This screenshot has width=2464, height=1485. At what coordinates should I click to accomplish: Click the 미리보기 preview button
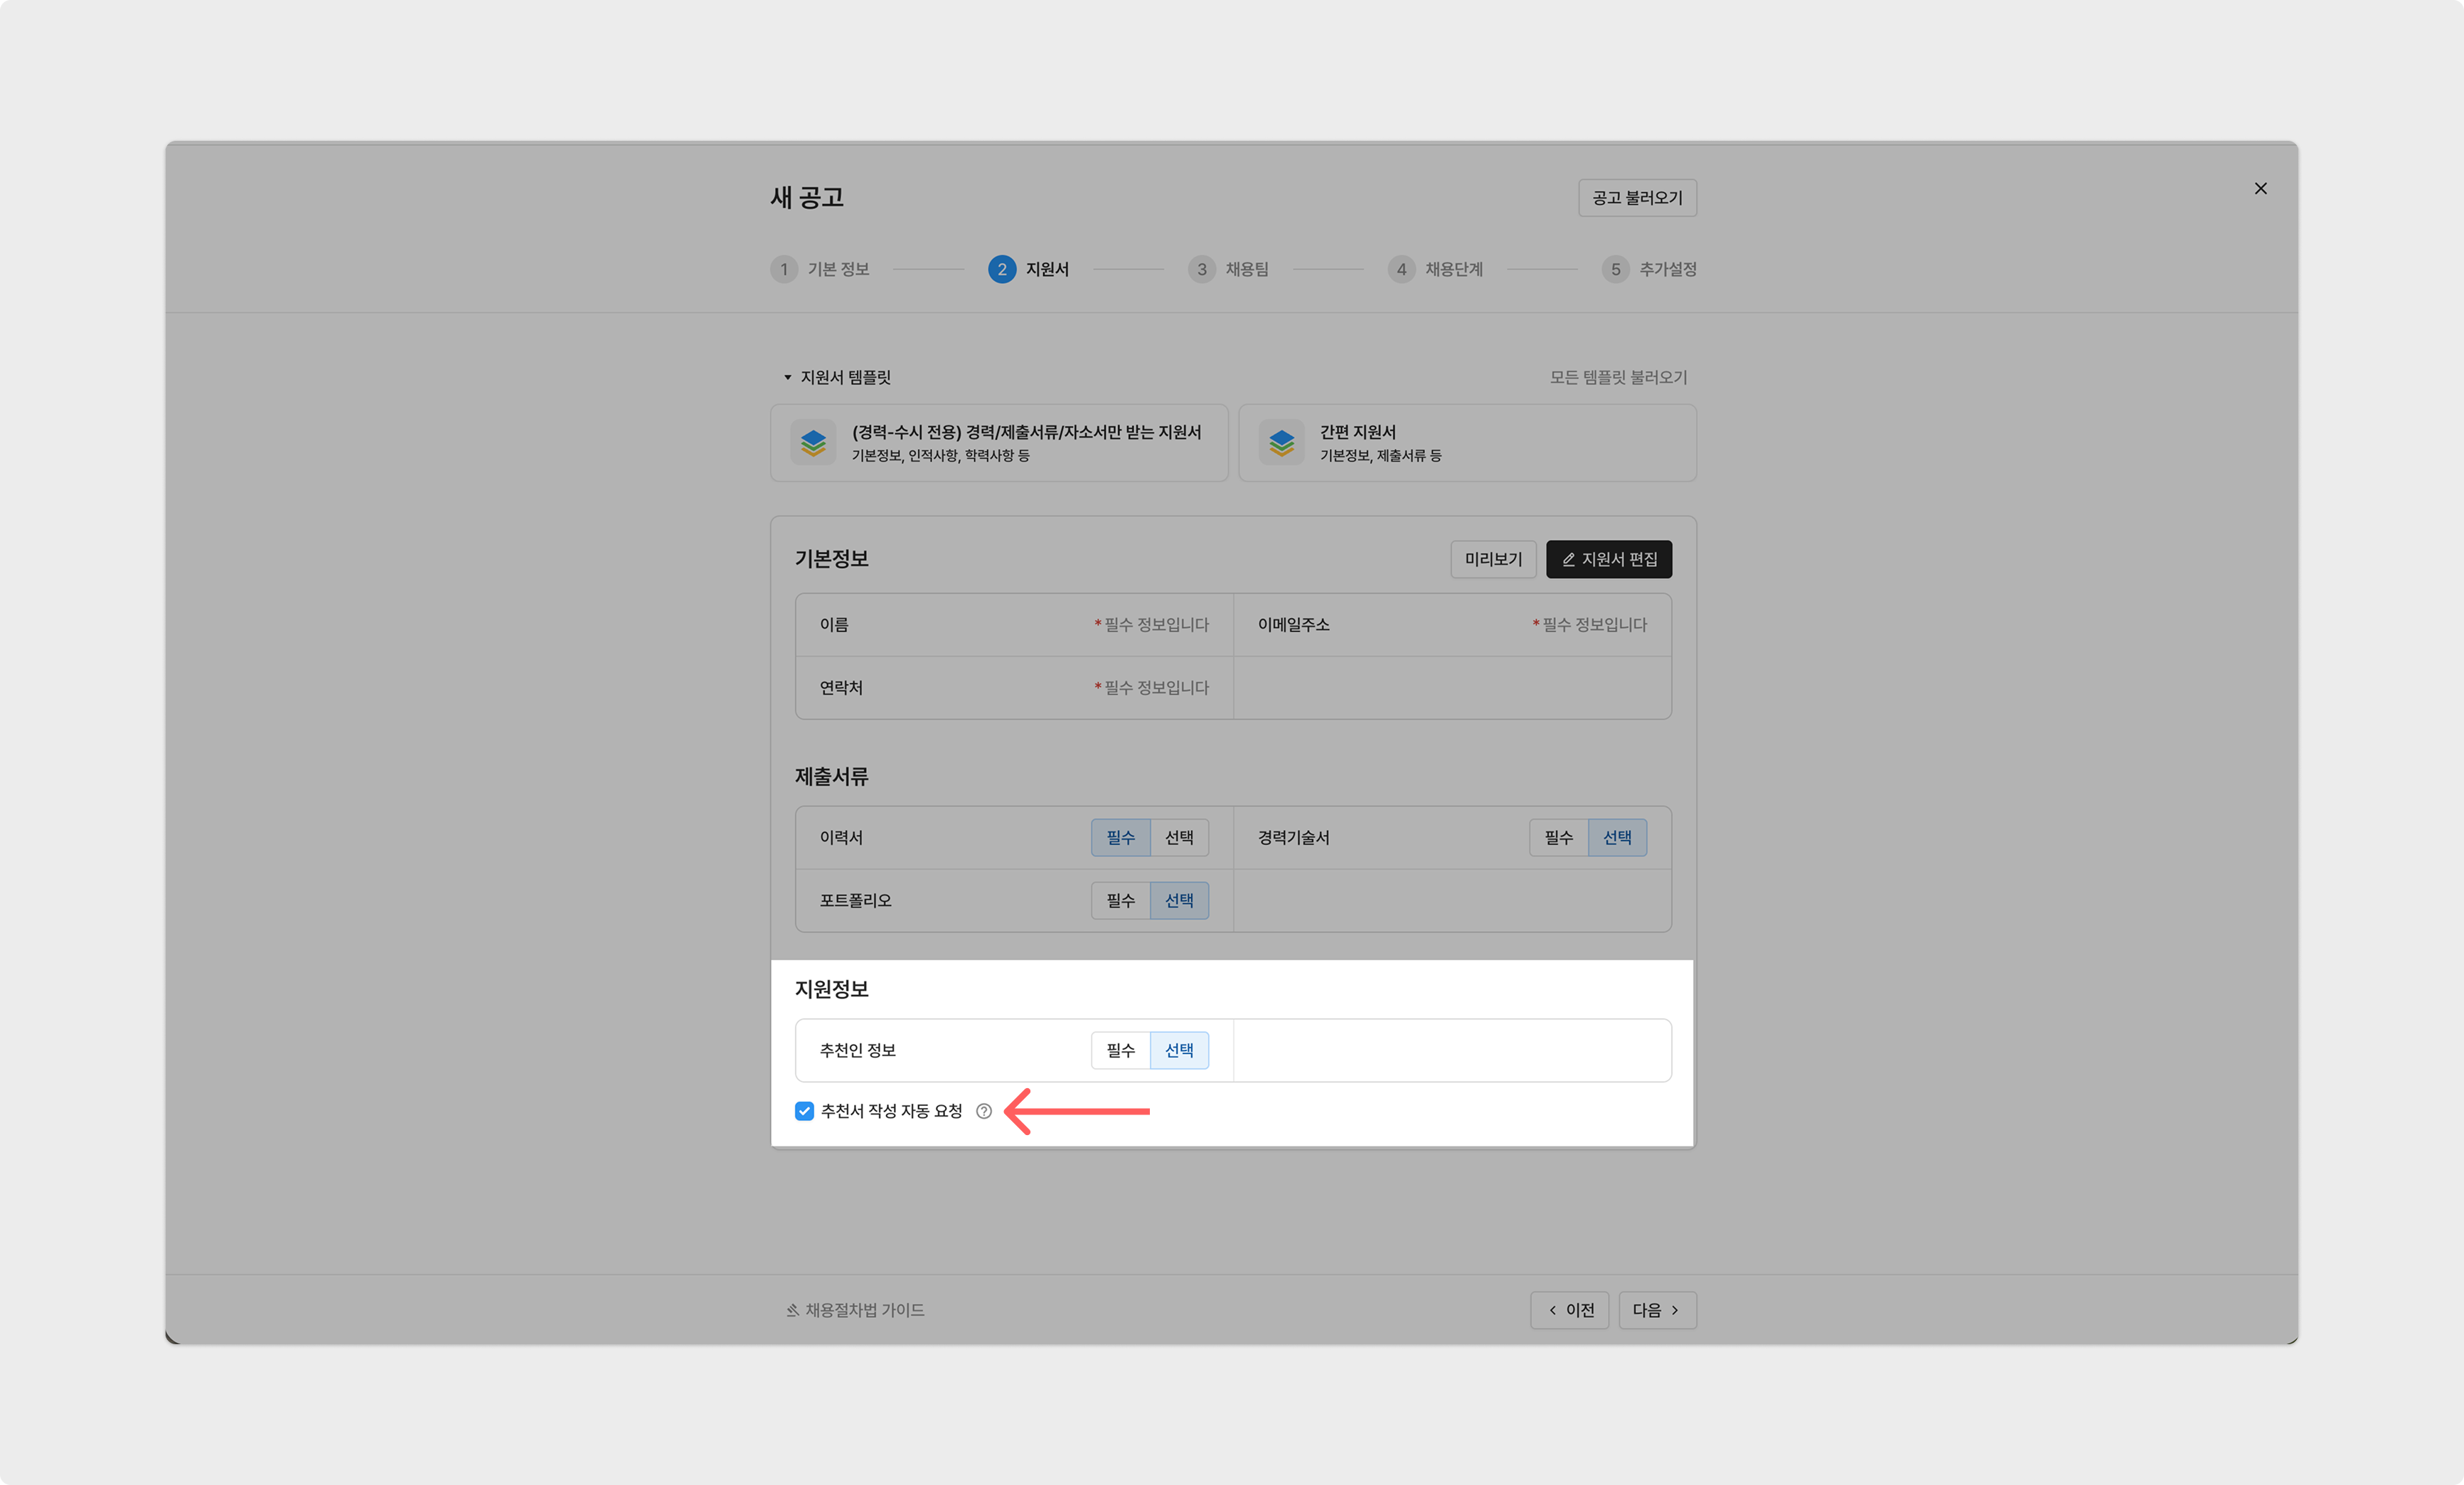point(1492,559)
